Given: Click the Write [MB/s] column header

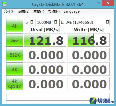Looking at the screenshot, I should pyautogui.click(x=89, y=30).
